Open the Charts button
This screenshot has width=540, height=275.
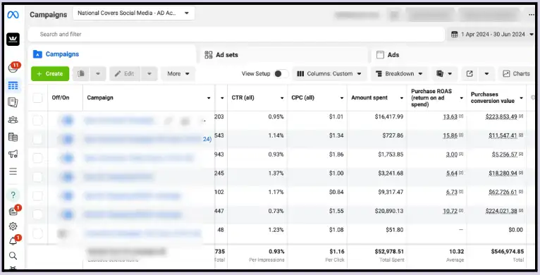pos(516,74)
